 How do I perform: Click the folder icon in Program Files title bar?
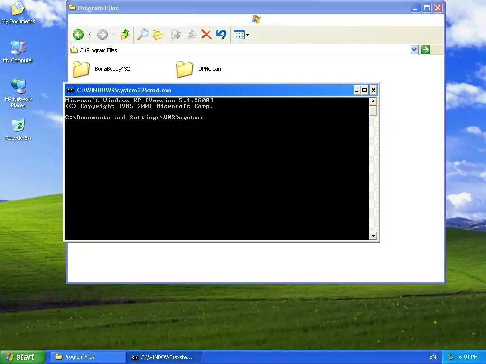pos(73,8)
